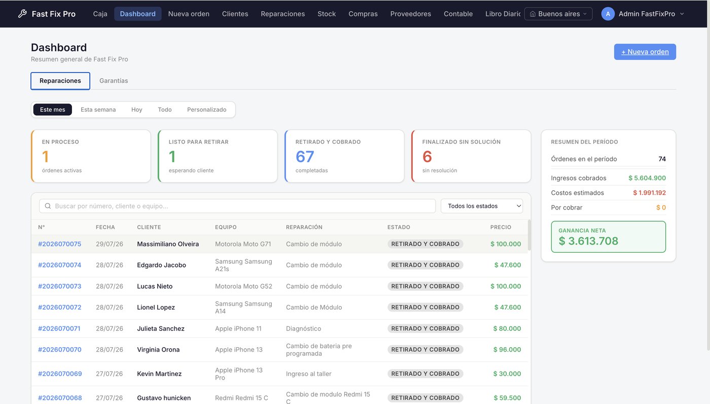Screen dimensions: 710x404
Task: Click the magnifier icon in the search box
Action: [x=48, y=206]
